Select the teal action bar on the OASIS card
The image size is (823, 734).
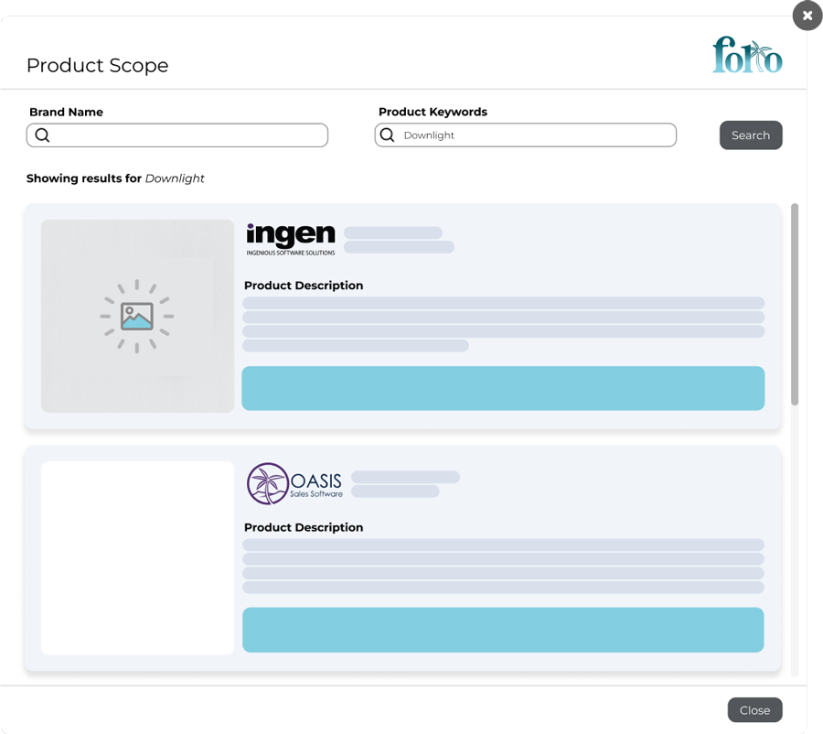coord(503,630)
